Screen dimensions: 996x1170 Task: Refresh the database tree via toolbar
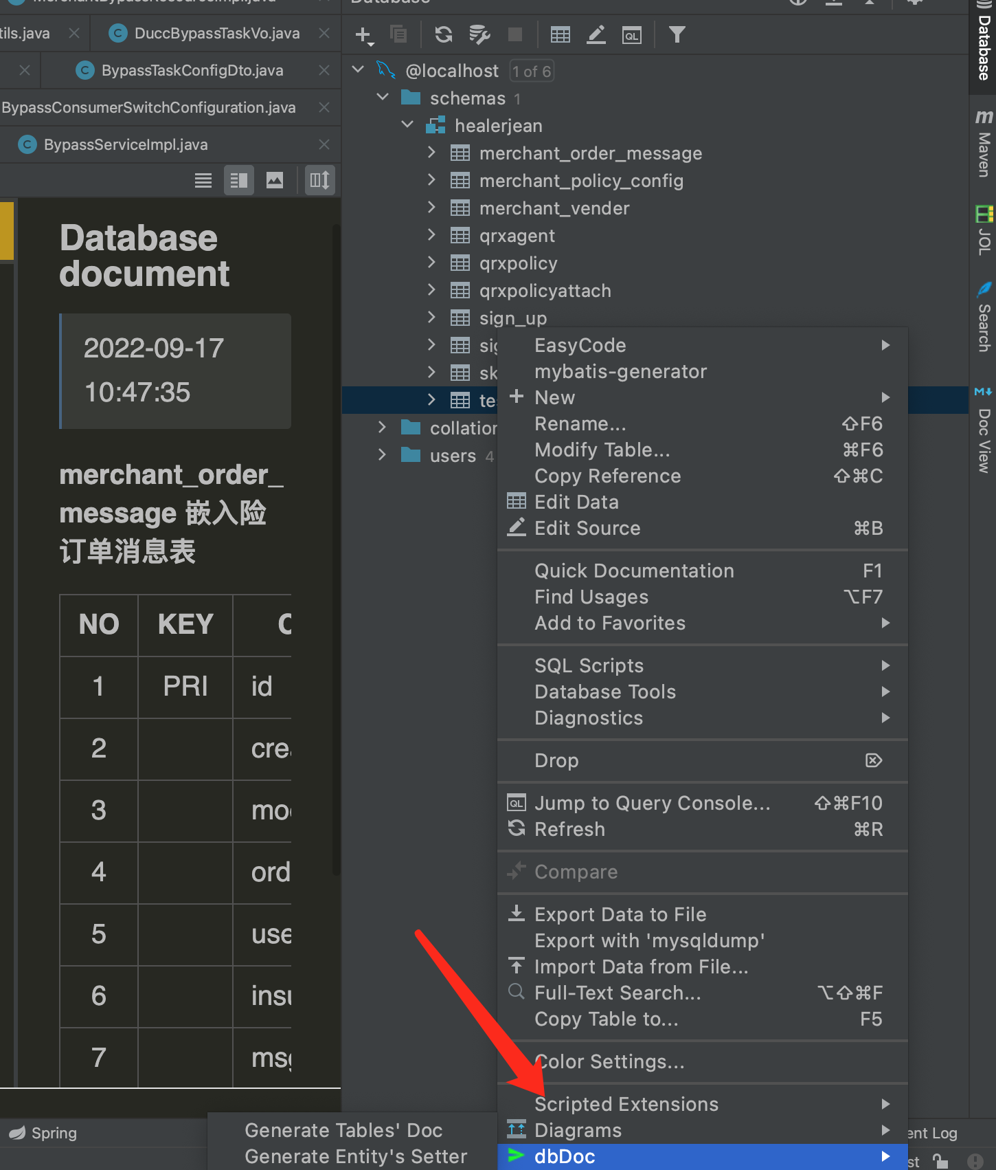click(x=444, y=34)
